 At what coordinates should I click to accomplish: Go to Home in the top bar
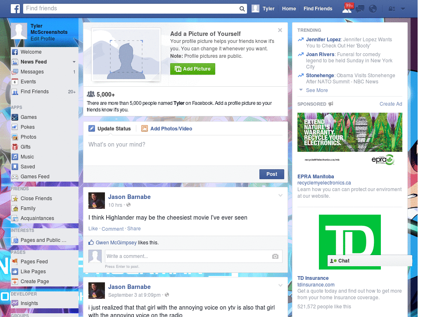tap(289, 9)
